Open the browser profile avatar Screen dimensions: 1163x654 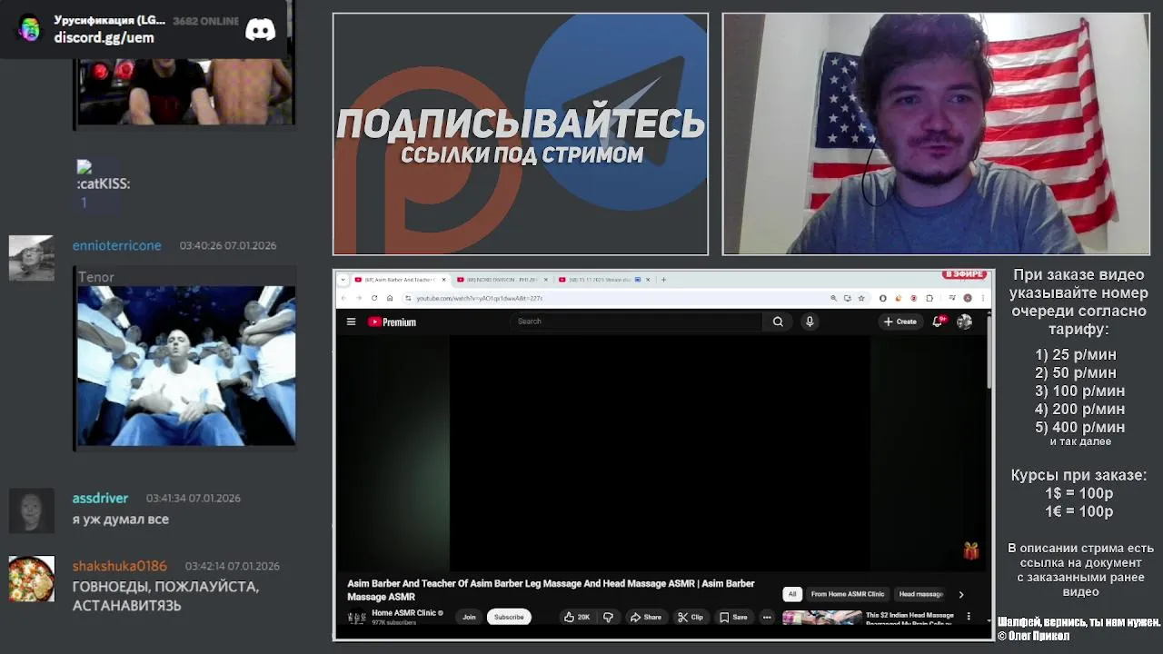point(968,298)
